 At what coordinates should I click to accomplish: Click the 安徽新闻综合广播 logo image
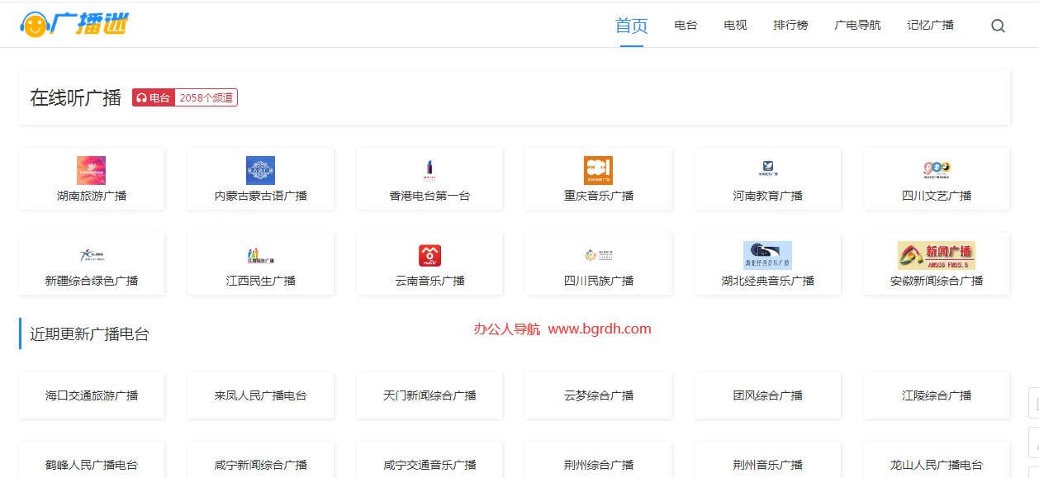click(x=936, y=255)
